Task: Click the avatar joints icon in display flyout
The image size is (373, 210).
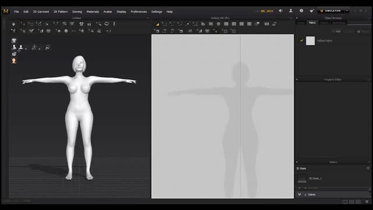Action: [34, 47]
